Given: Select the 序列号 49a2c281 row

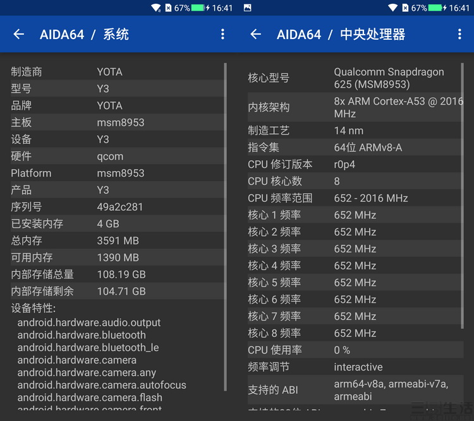Looking at the screenshot, I should [x=117, y=207].
